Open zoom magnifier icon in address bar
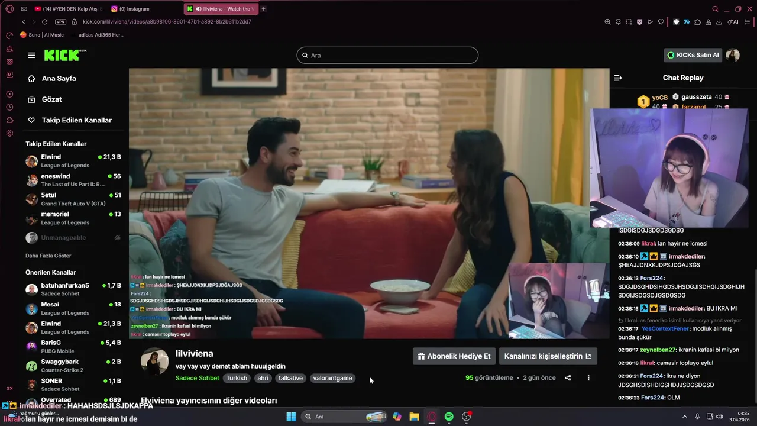757x426 pixels. click(607, 22)
